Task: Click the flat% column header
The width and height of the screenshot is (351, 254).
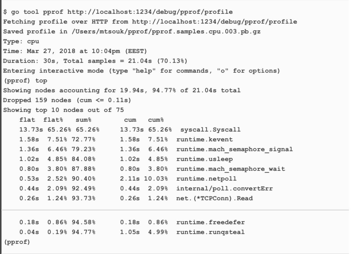Action: pos(53,120)
